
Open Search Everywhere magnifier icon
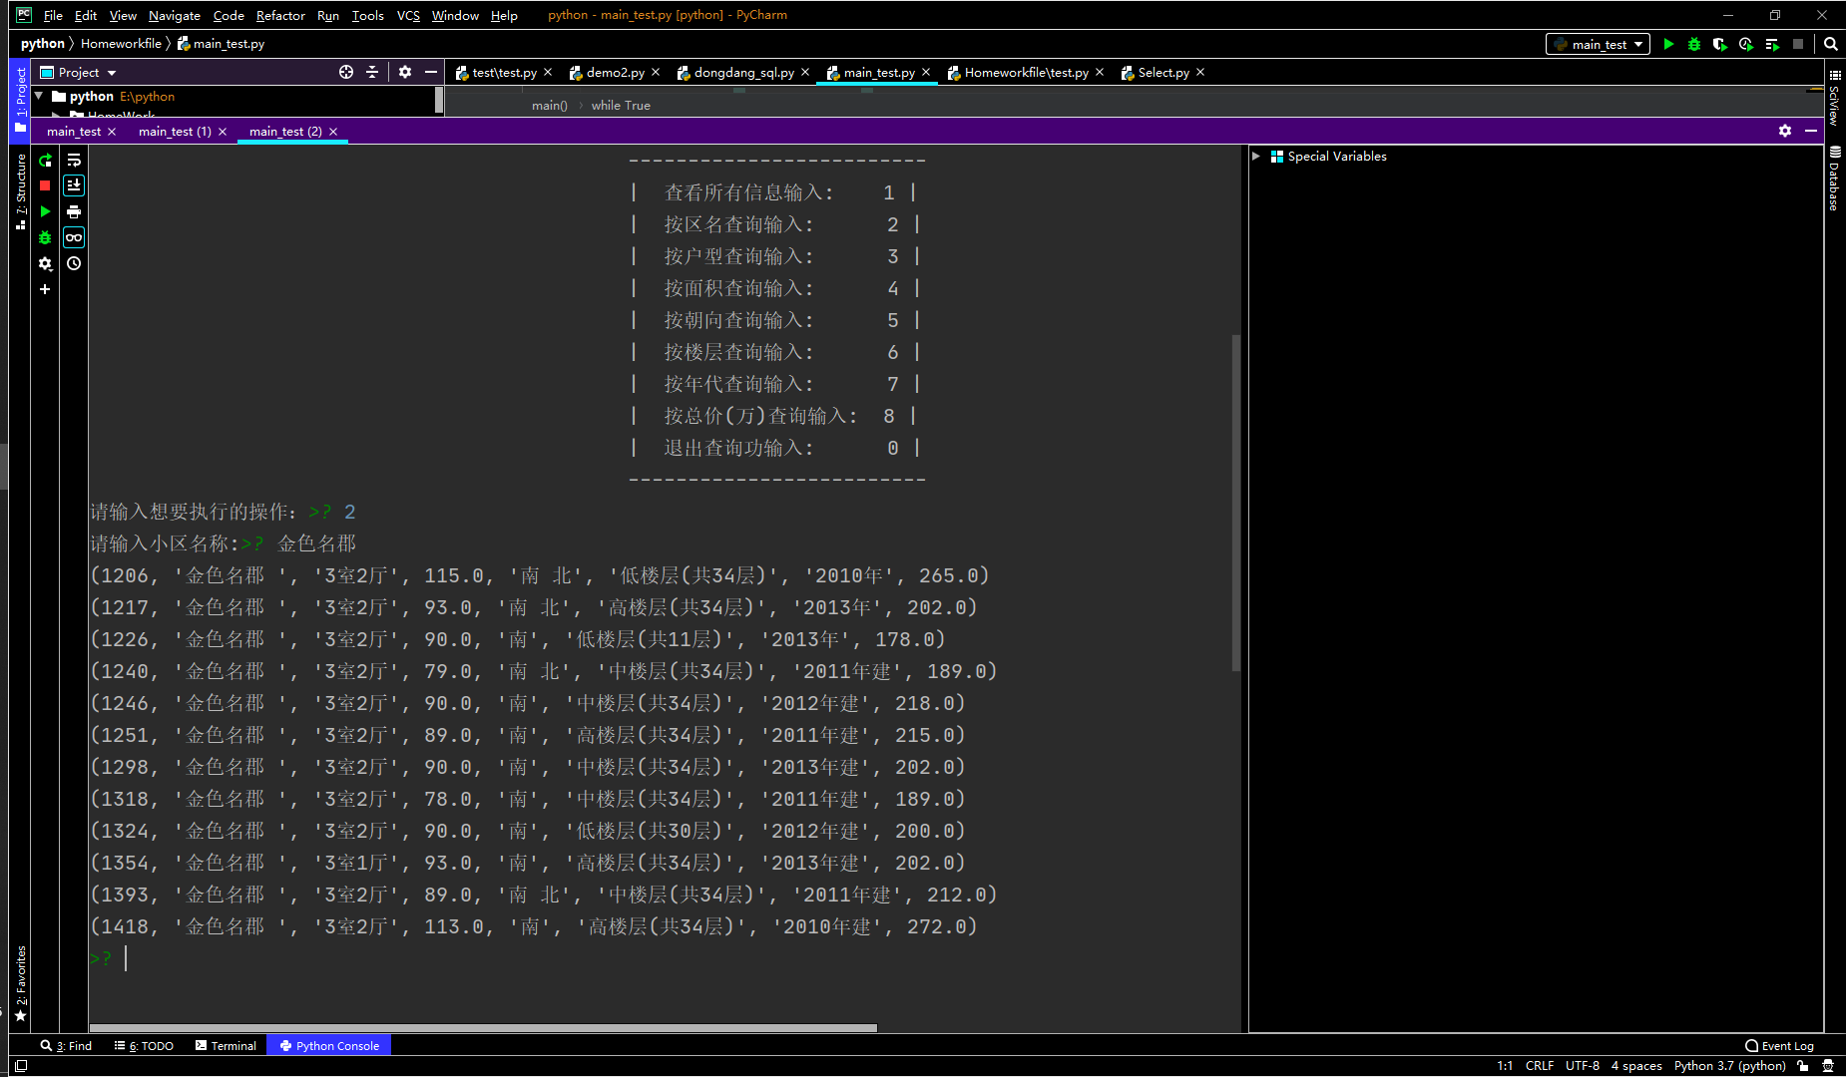1831,44
